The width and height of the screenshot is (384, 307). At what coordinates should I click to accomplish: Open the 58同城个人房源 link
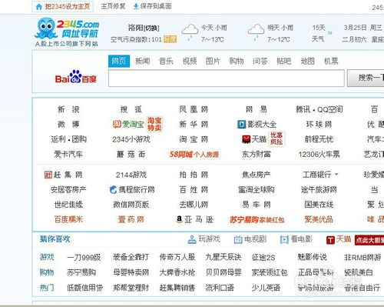coord(194,155)
